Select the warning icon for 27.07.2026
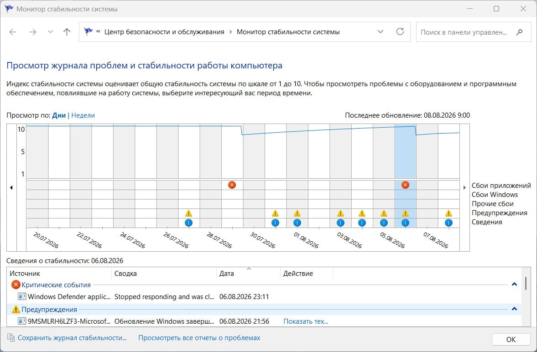The width and height of the screenshot is (537, 352). click(188, 213)
